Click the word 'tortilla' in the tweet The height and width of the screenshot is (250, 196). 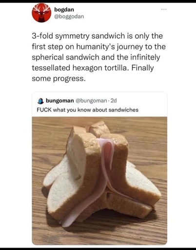click(116, 68)
